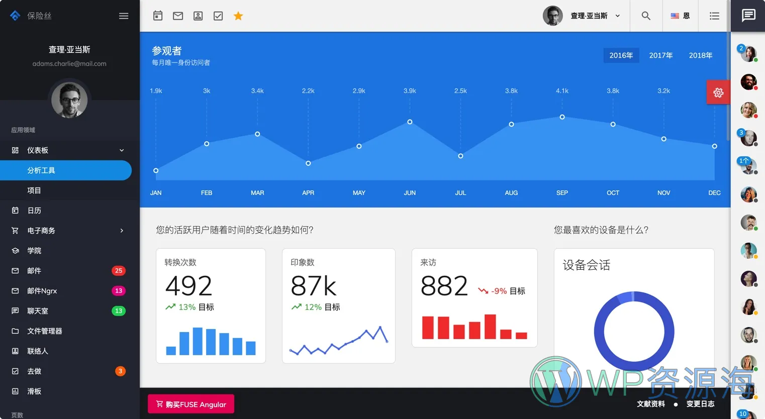
Task: Open mail via the envelope toolbar icon
Action: pos(177,16)
